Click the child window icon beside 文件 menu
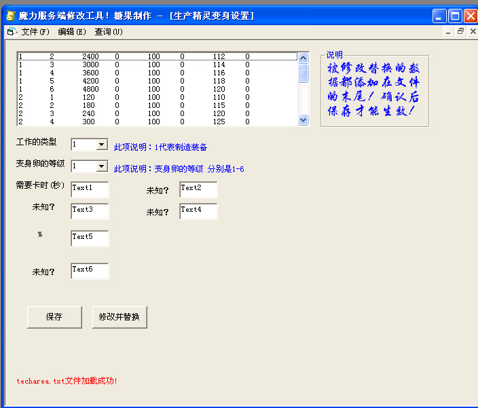This screenshot has width=478, height=408. pos(11,31)
